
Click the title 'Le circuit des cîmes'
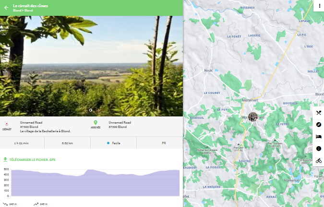30,6
